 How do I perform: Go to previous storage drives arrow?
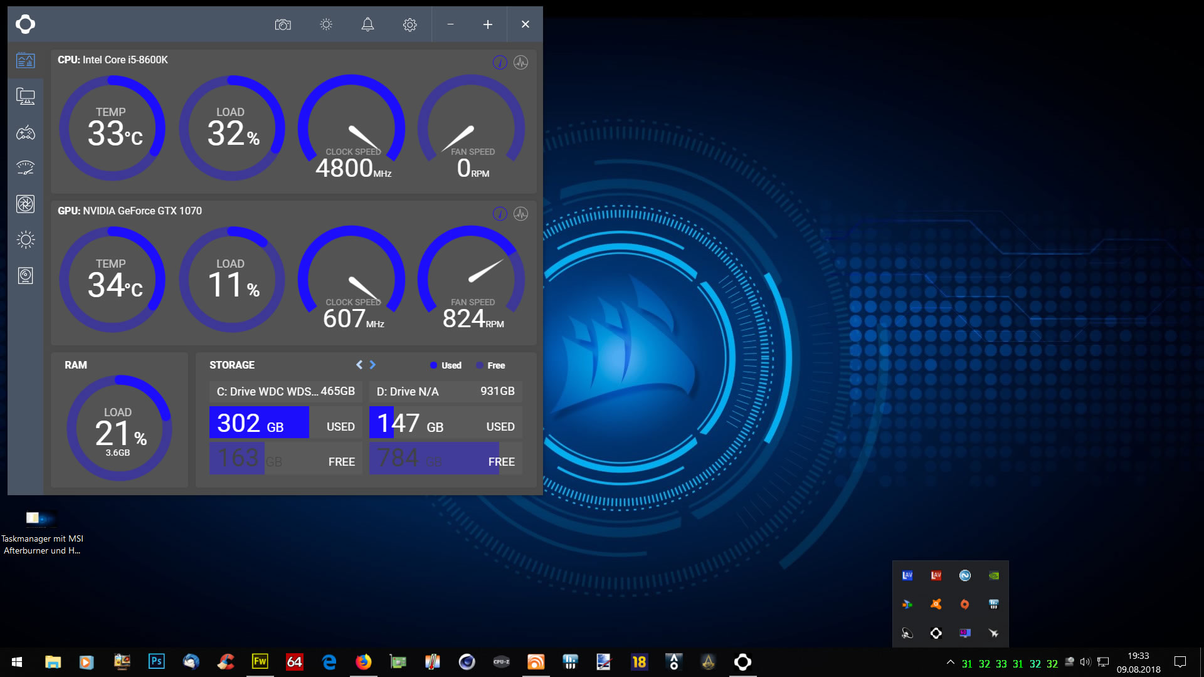click(359, 365)
